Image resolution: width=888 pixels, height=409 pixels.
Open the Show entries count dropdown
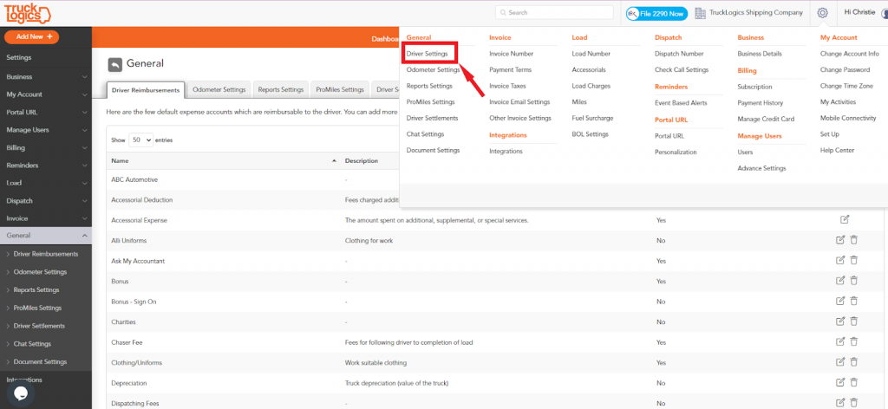pos(141,140)
